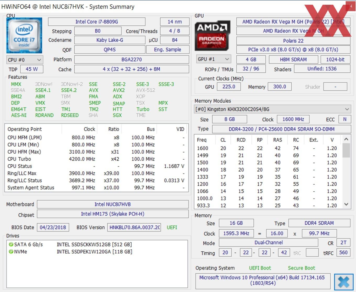Click the green UEFI label
356x292 pixels.
pyautogui.click(x=172, y=227)
